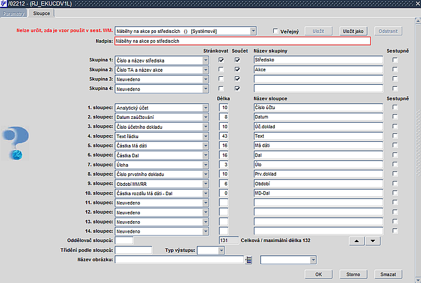421x283 pixels.
Task: Click the blue question mark help icon
Action: (15, 143)
